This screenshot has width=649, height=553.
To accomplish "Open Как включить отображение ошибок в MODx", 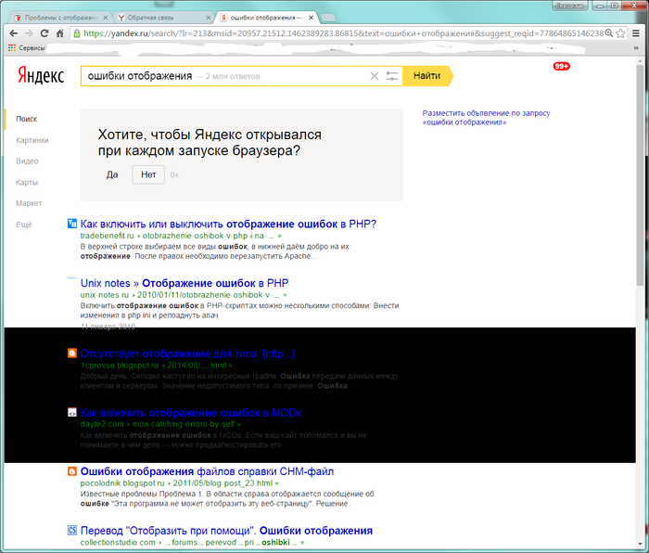I will pos(190,413).
